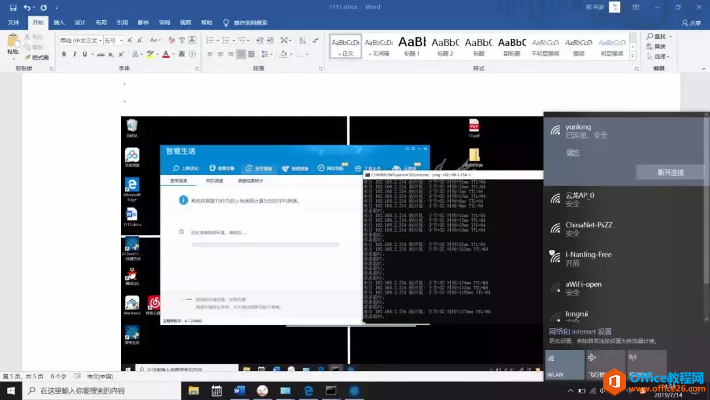Apply yellow text highlight color
Image resolution: width=710 pixels, height=400 pixels.
[x=150, y=55]
